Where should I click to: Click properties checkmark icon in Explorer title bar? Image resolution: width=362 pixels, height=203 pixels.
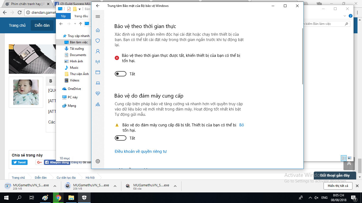69,9
